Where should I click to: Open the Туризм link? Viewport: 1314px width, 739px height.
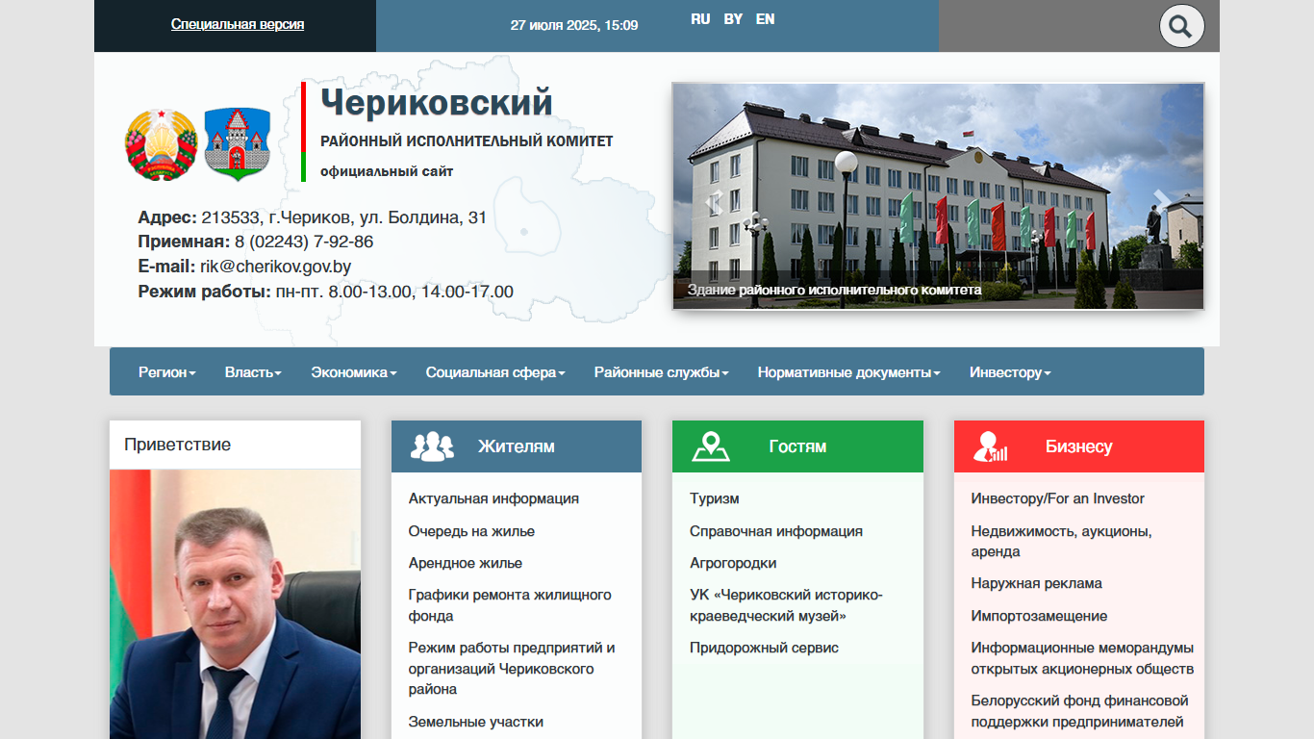point(715,498)
